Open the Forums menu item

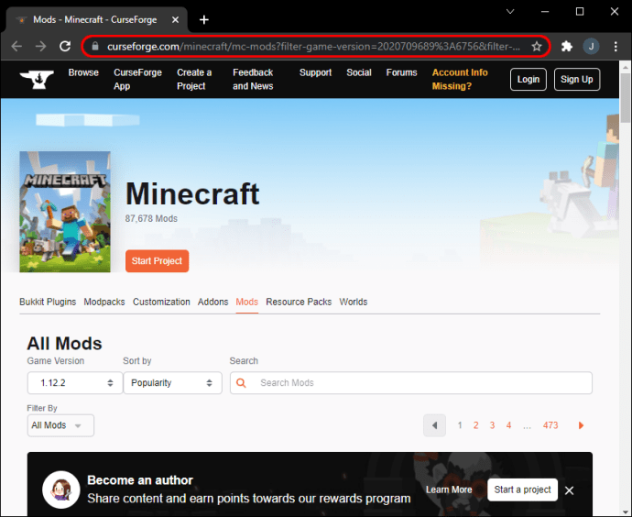[x=401, y=72]
